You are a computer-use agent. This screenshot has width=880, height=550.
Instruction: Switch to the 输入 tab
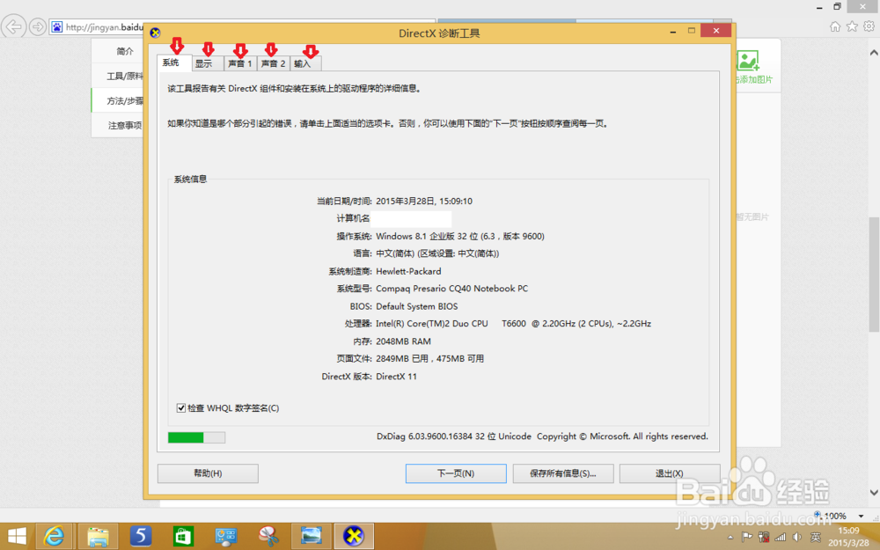pos(305,63)
